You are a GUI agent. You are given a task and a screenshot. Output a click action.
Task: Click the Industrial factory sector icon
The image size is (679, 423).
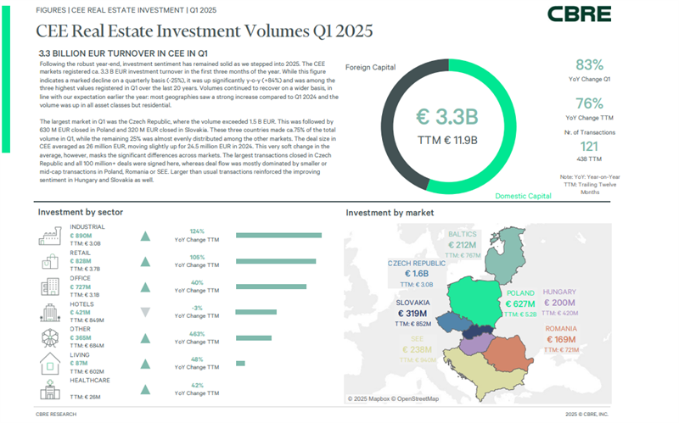click(x=51, y=236)
